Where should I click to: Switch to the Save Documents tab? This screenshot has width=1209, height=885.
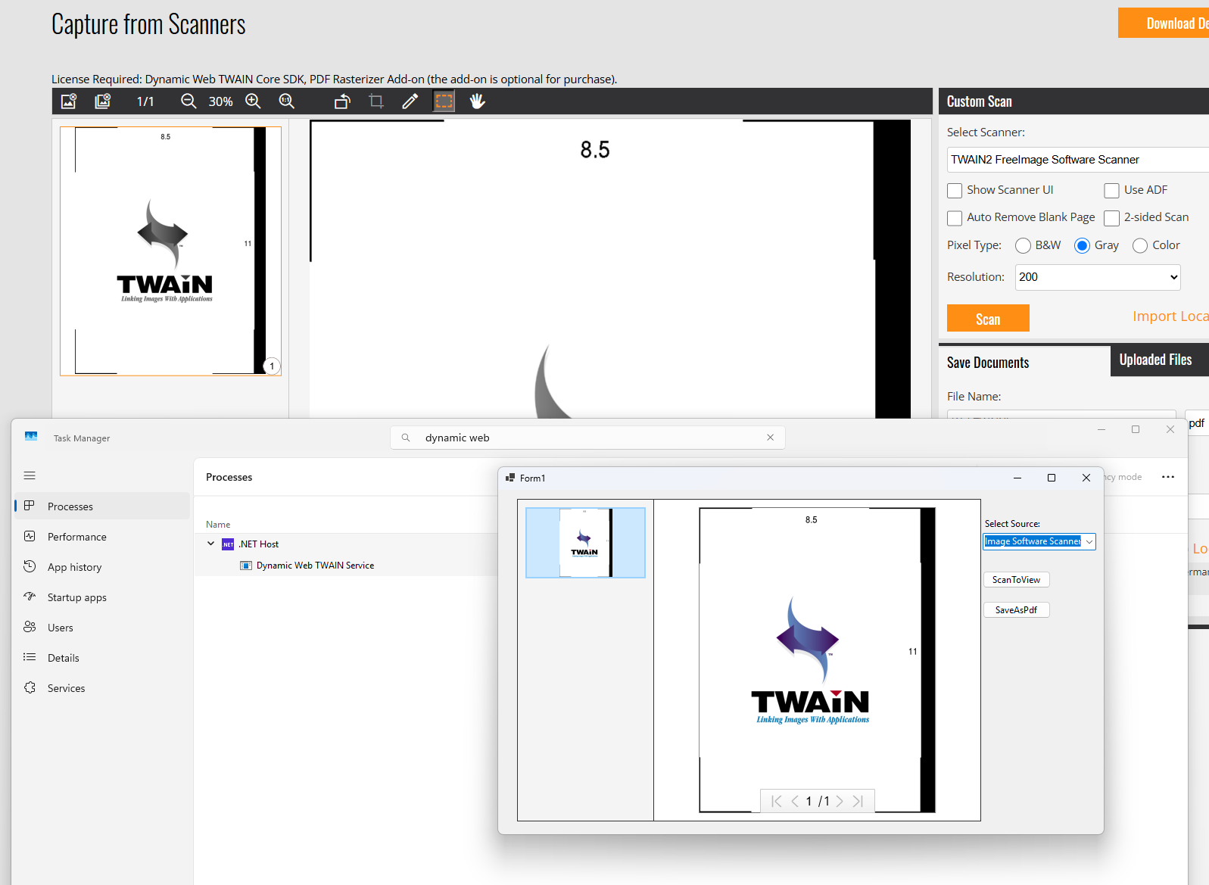[x=1024, y=362]
